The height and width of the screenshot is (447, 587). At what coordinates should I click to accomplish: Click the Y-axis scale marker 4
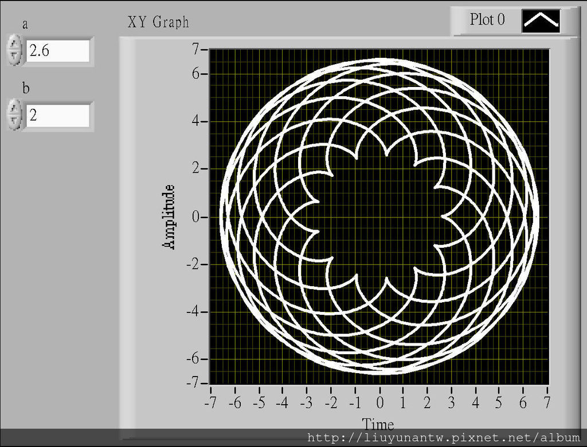196,121
